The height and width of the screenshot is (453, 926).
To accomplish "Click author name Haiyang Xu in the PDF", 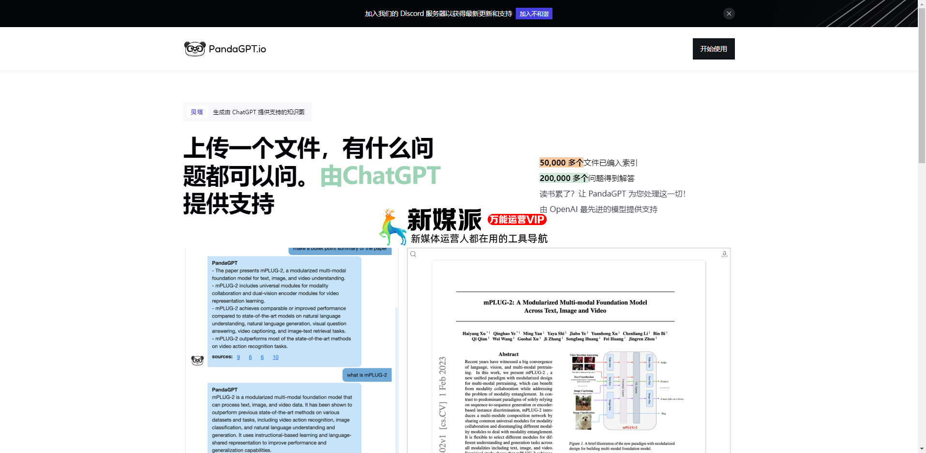I will 474,333.
